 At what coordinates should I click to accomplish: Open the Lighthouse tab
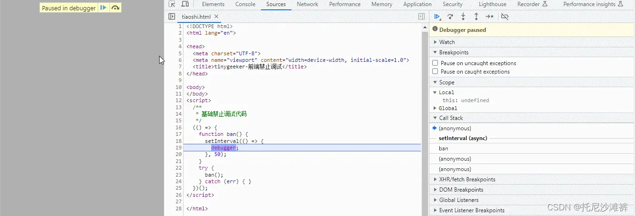pos(492,4)
